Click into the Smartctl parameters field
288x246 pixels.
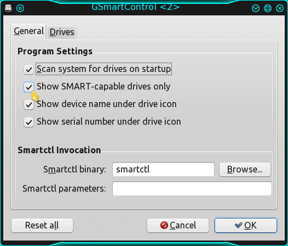pyautogui.click(x=192, y=188)
